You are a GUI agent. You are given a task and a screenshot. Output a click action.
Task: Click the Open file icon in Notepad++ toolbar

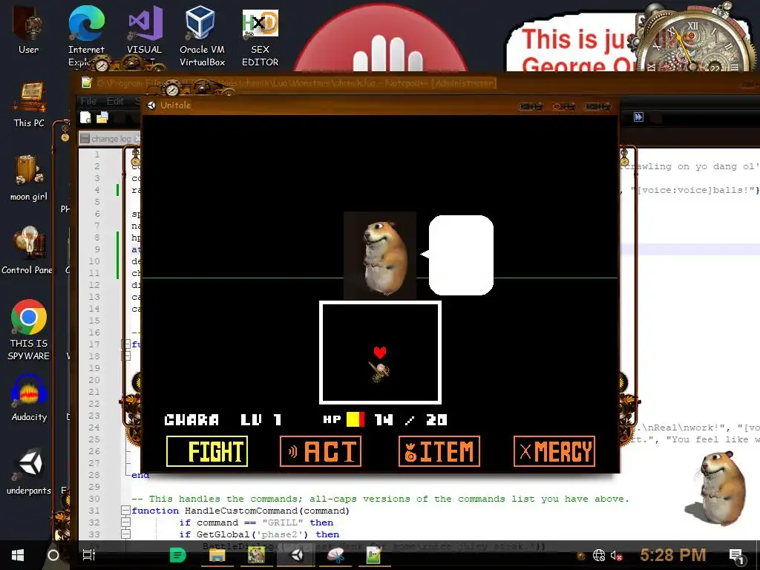(102, 117)
